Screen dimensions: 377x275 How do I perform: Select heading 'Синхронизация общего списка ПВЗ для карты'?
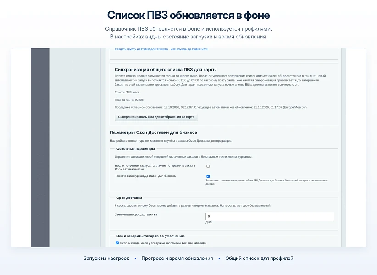tap(166, 69)
